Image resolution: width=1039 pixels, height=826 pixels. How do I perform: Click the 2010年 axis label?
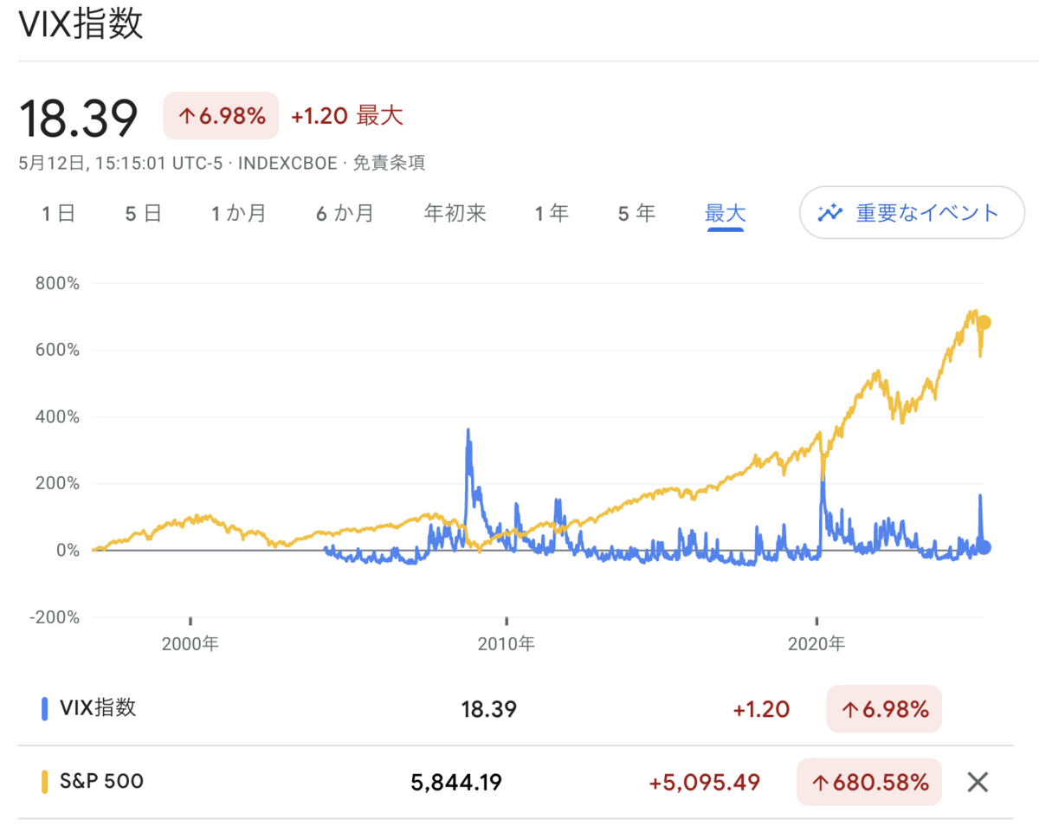tap(506, 643)
